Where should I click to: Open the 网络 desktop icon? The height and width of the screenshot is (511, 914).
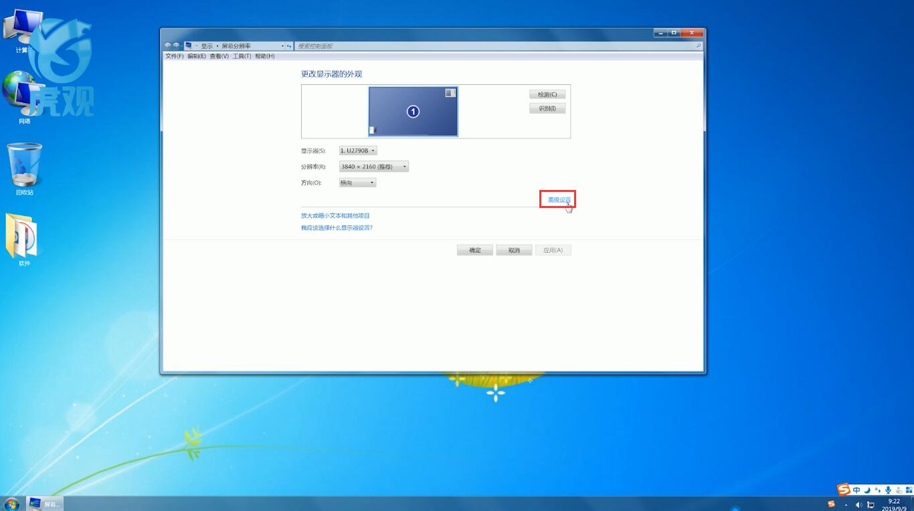coord(24,99)
